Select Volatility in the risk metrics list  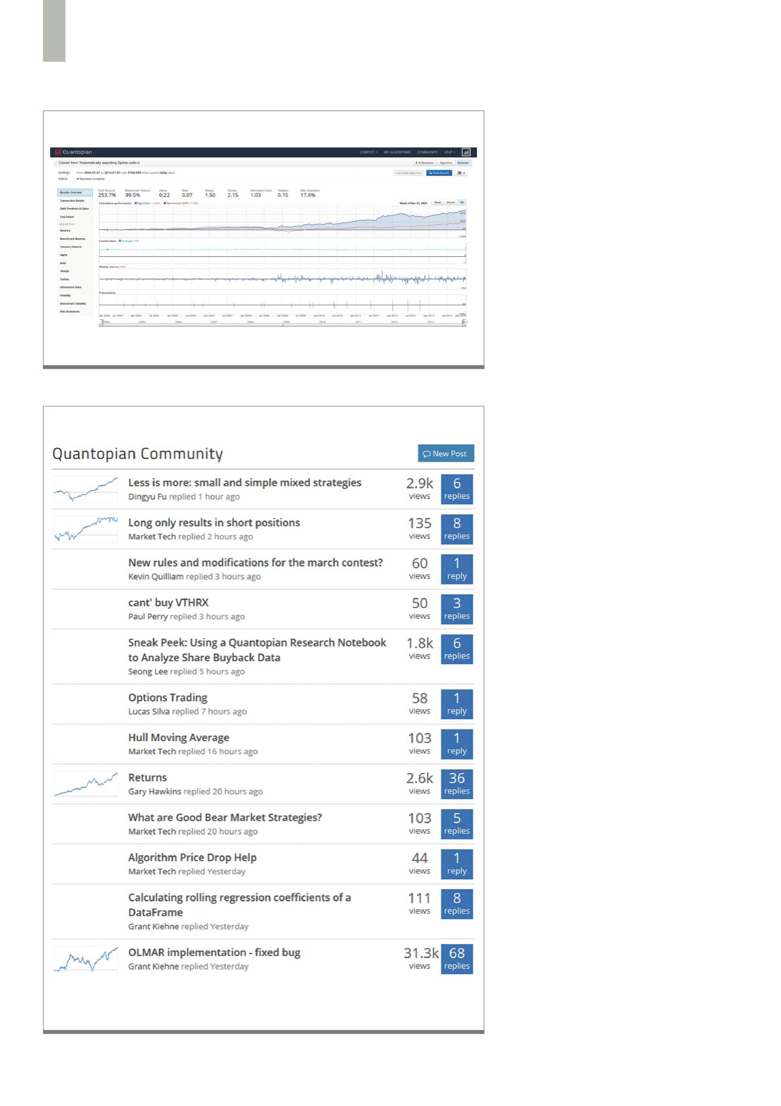pos(65,296)
